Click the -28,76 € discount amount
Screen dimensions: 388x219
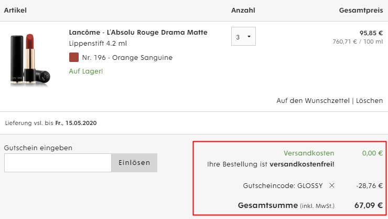click(x=370, y=185)
